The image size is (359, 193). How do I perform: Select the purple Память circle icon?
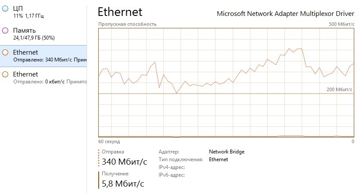click(5, 31)
